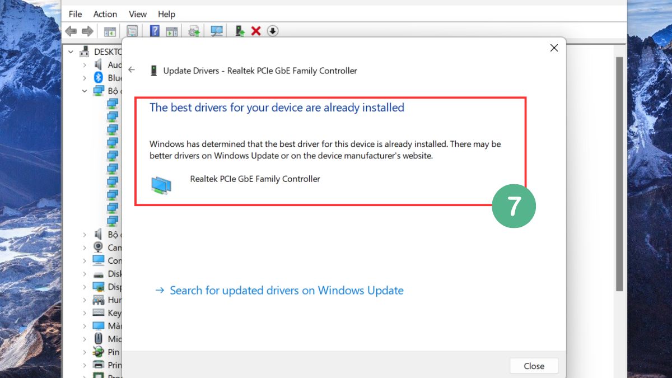Image resolution: width=672 pixels, height=378 pixels.
Task: Open the File menu
Action: pyautogui.click(x=75, y=14)
